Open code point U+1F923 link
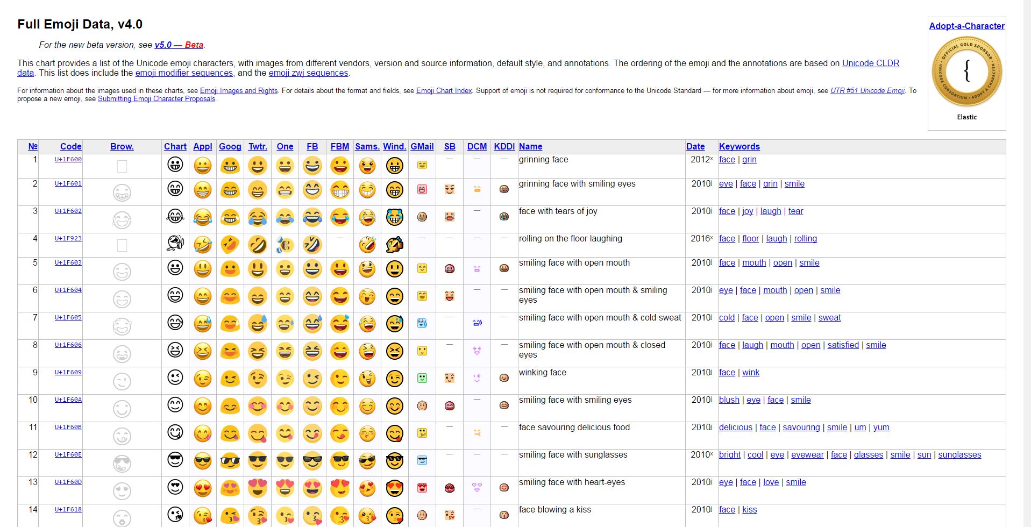Screen dimensions: 1031x527 [68, 238]
